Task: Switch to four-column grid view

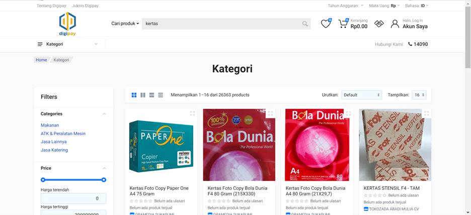Action: (x=134, y=95)
